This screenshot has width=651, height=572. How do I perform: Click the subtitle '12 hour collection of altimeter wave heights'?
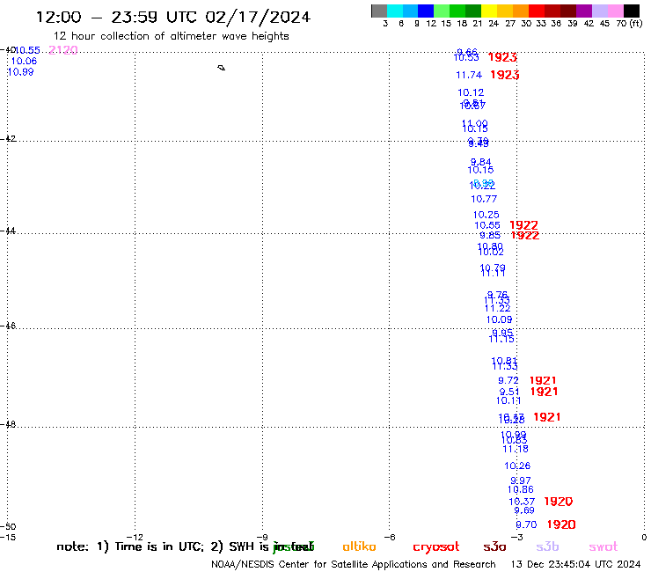[171, 36]
